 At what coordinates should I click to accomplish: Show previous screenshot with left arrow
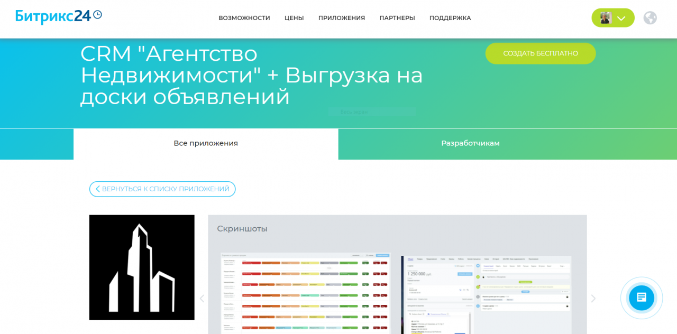click(202, 299)
